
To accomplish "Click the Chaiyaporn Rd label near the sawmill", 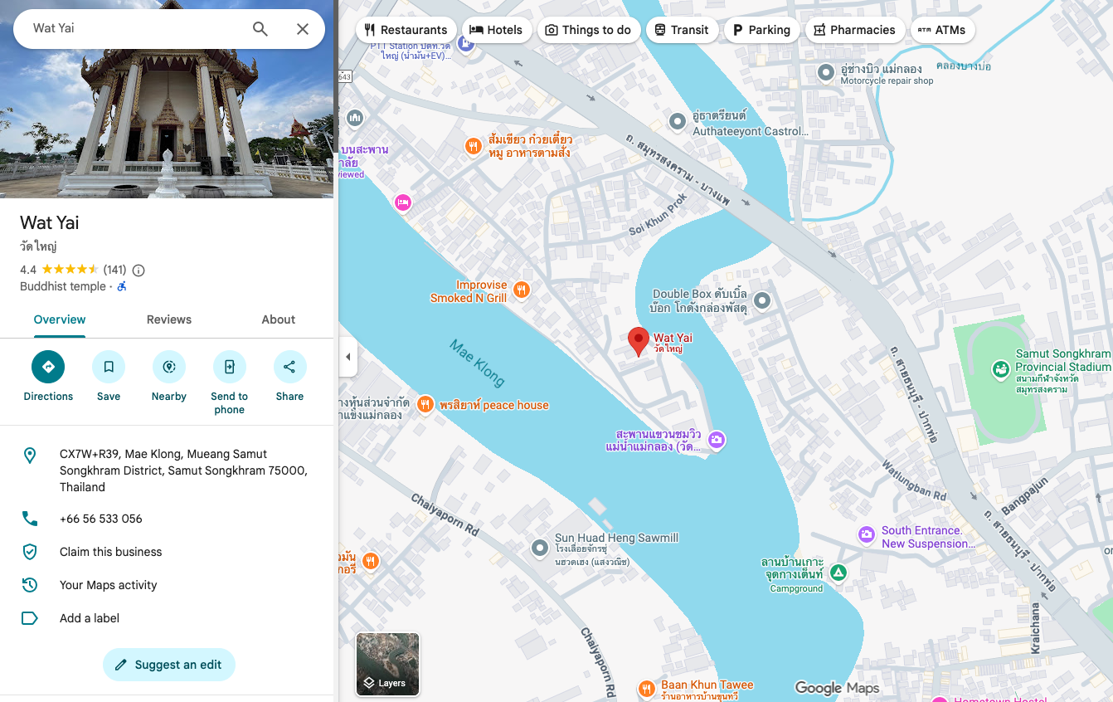I will pyautogui.click(x=445, y=515).
